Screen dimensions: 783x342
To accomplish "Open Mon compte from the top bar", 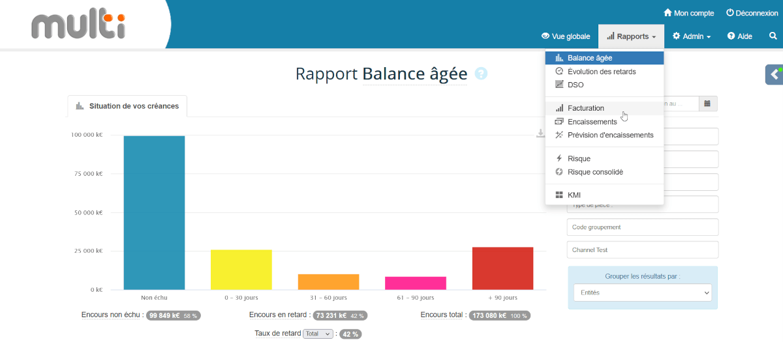I will pos(688,13).
